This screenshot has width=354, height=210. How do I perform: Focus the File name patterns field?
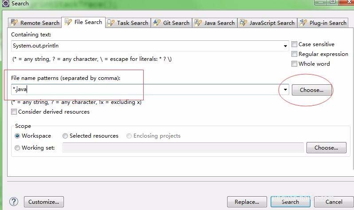(x=146, y=90)
